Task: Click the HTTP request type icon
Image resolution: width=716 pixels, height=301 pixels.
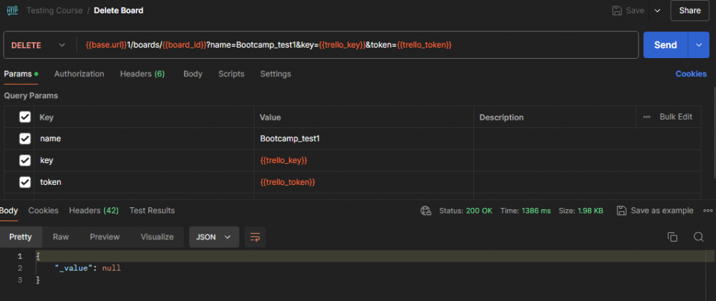Action: coord(13,10)
